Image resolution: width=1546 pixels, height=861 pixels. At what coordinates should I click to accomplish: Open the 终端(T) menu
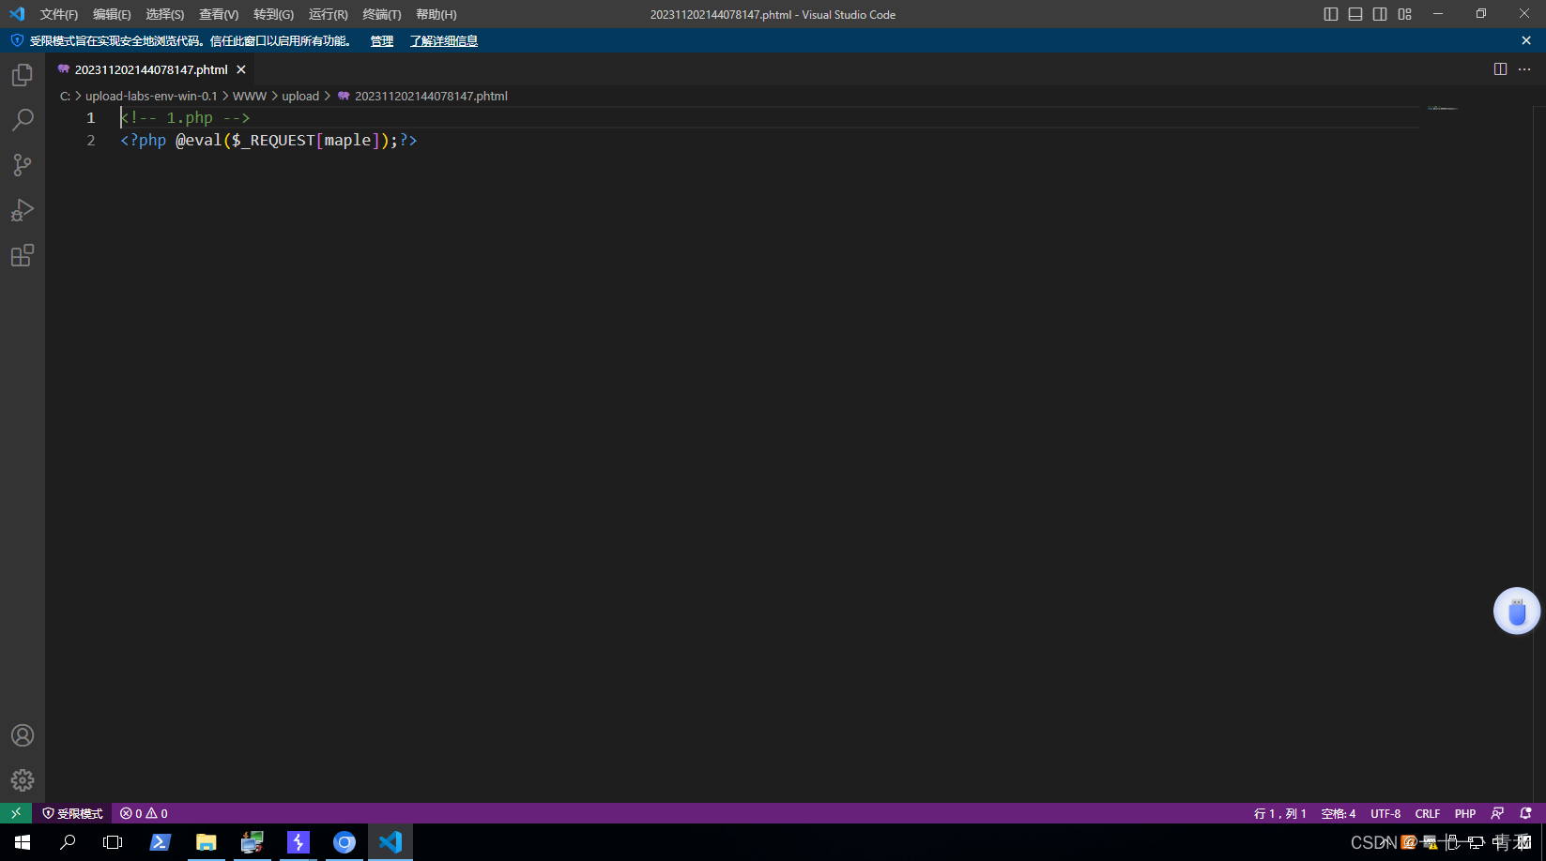[382, 14]
